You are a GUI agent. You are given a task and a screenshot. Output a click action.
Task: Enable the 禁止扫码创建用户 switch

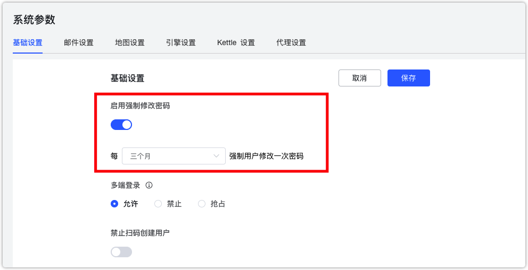[121, 252]
